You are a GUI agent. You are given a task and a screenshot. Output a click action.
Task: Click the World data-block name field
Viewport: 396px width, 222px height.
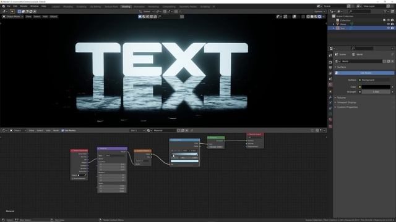(x=361, y=62)
